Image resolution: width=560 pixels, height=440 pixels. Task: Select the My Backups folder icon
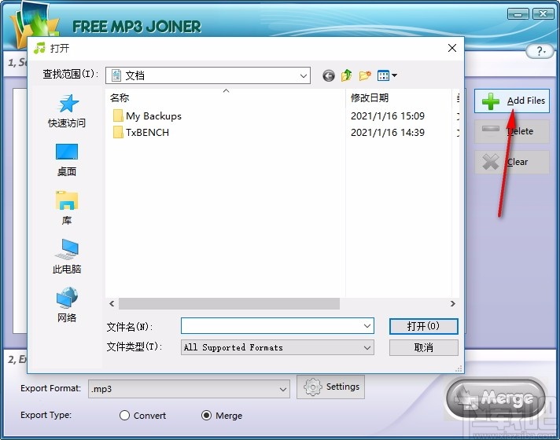point(118,115)
